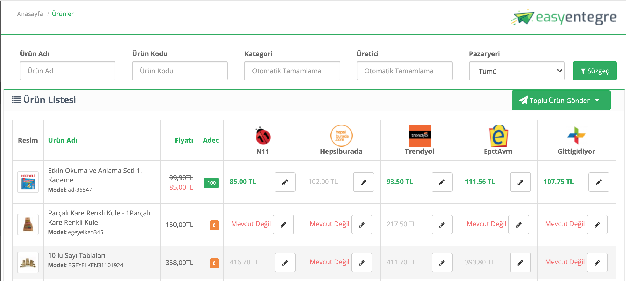Open Ürünler breadcrumb link
This screenshot has height=281, width=626.
(63, 14)
